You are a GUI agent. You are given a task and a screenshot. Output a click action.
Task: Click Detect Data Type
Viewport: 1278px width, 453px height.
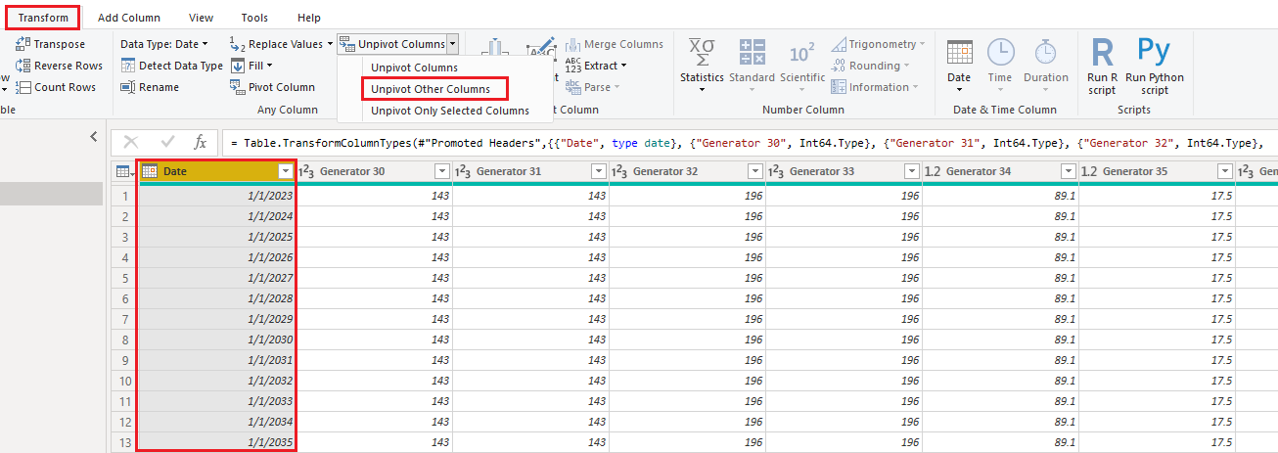point(173,66)
